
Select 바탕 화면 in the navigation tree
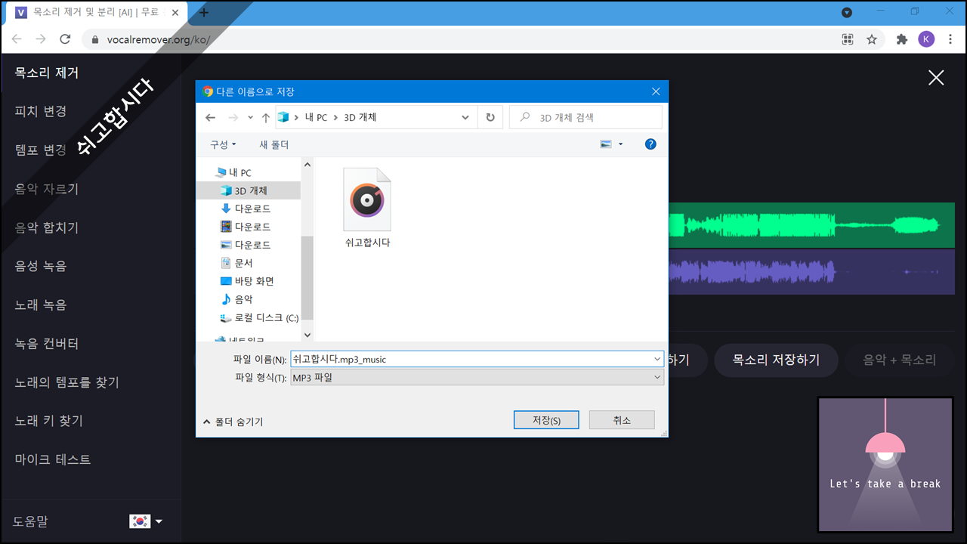pos(247,281)
